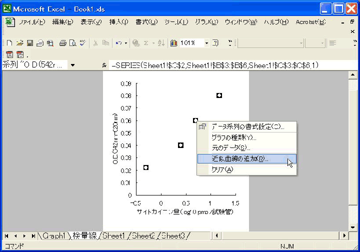Viewport: 360px width, 252px height.
Task: Click the last-sheet tab scroll button
Action: (33, 235)
